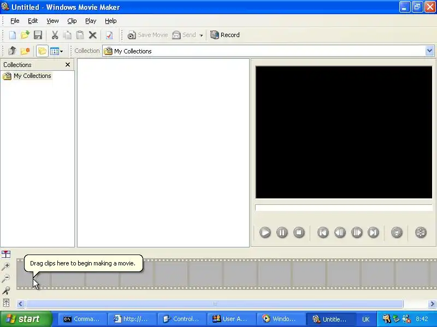Go up one level with the up-arrow icon
This screenshot has height=327, width=437.
(12, 51)
